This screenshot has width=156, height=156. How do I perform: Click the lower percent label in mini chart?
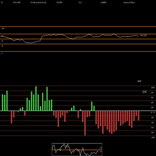pos(100,152)
